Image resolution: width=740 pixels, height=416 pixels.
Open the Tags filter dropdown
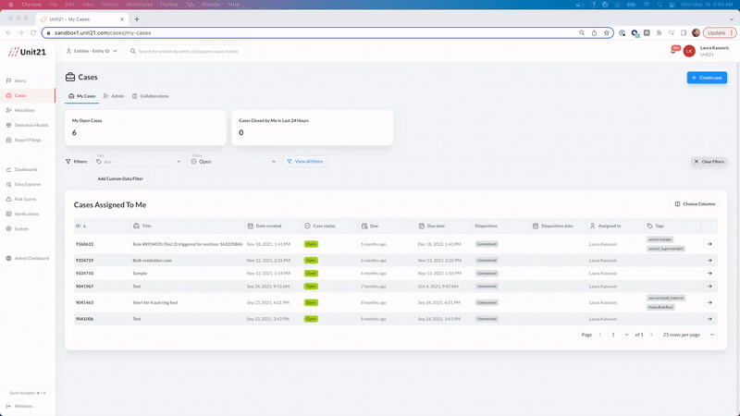[139, 161]
